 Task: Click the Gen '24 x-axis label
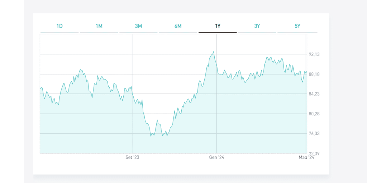216,157
